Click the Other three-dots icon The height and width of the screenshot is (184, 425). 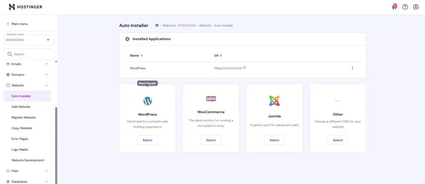tap(338, 101)
